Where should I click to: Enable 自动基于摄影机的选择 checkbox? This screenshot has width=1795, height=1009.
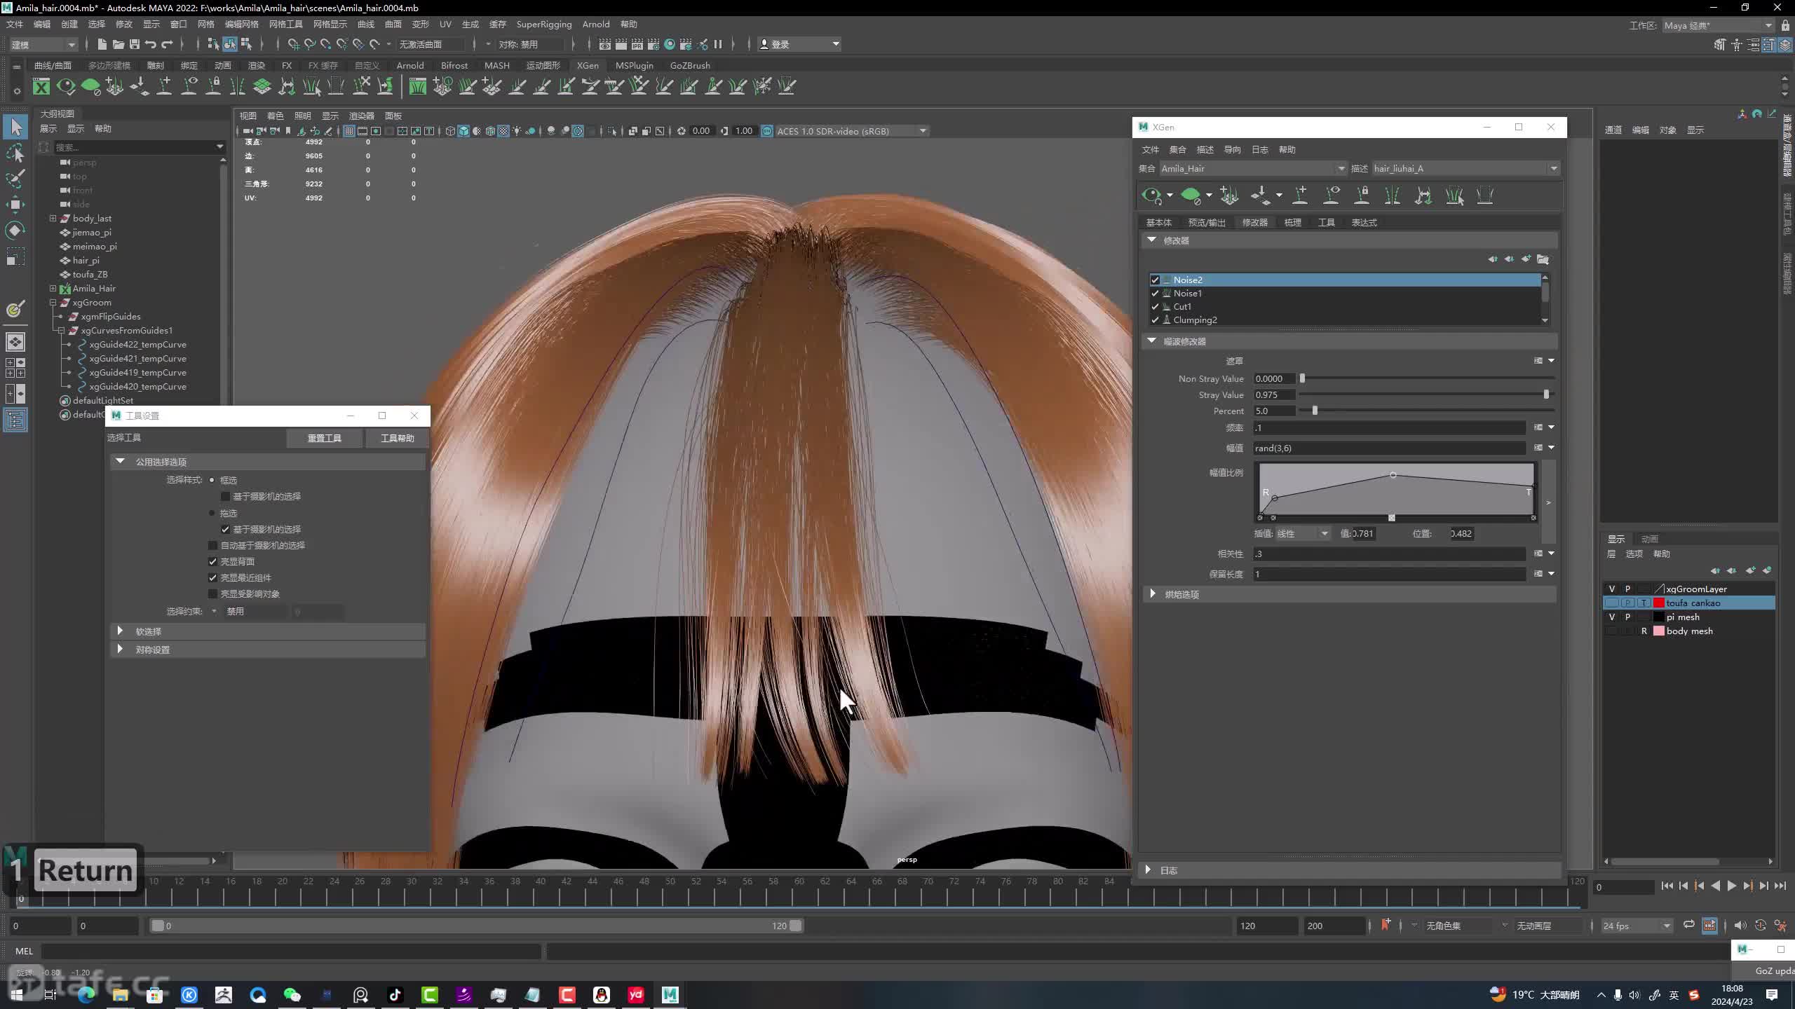pyautogui.click(x=212, y=545)
